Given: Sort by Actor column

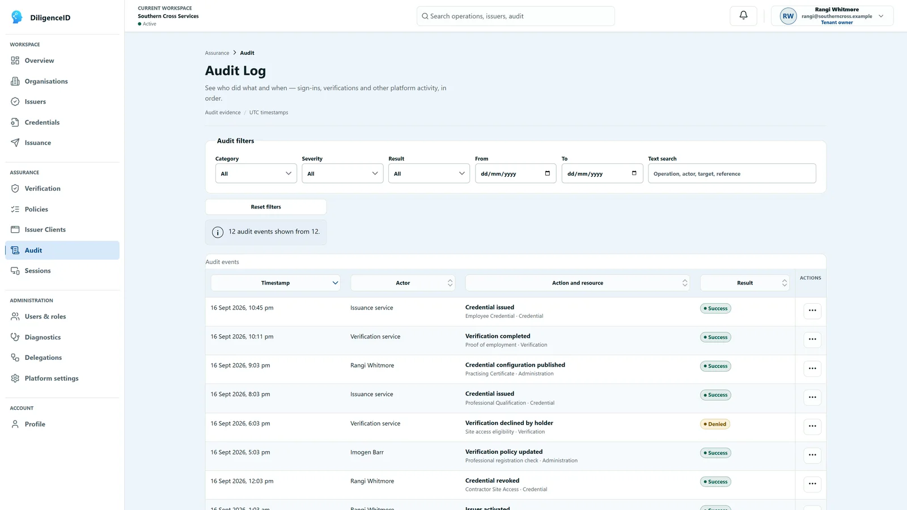Looking at the screenshot, I should 403,283.
